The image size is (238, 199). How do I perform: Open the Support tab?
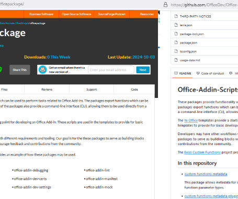(x=92, y=90)
